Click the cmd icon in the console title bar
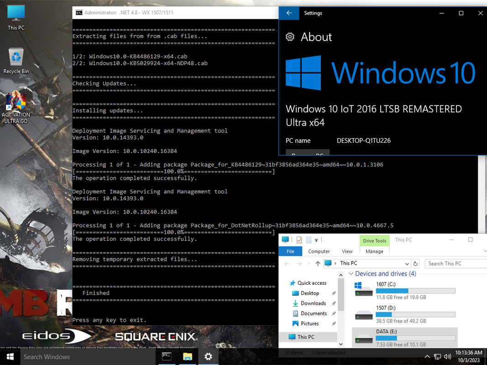 79,12
